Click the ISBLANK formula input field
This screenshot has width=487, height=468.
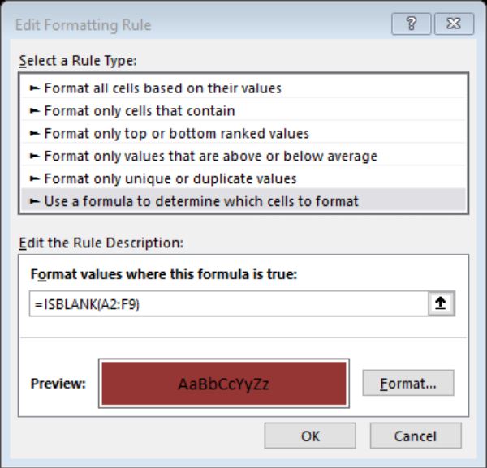229,304
